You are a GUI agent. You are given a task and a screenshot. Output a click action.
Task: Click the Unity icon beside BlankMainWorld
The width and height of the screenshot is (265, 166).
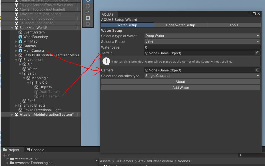click(17, 27)
